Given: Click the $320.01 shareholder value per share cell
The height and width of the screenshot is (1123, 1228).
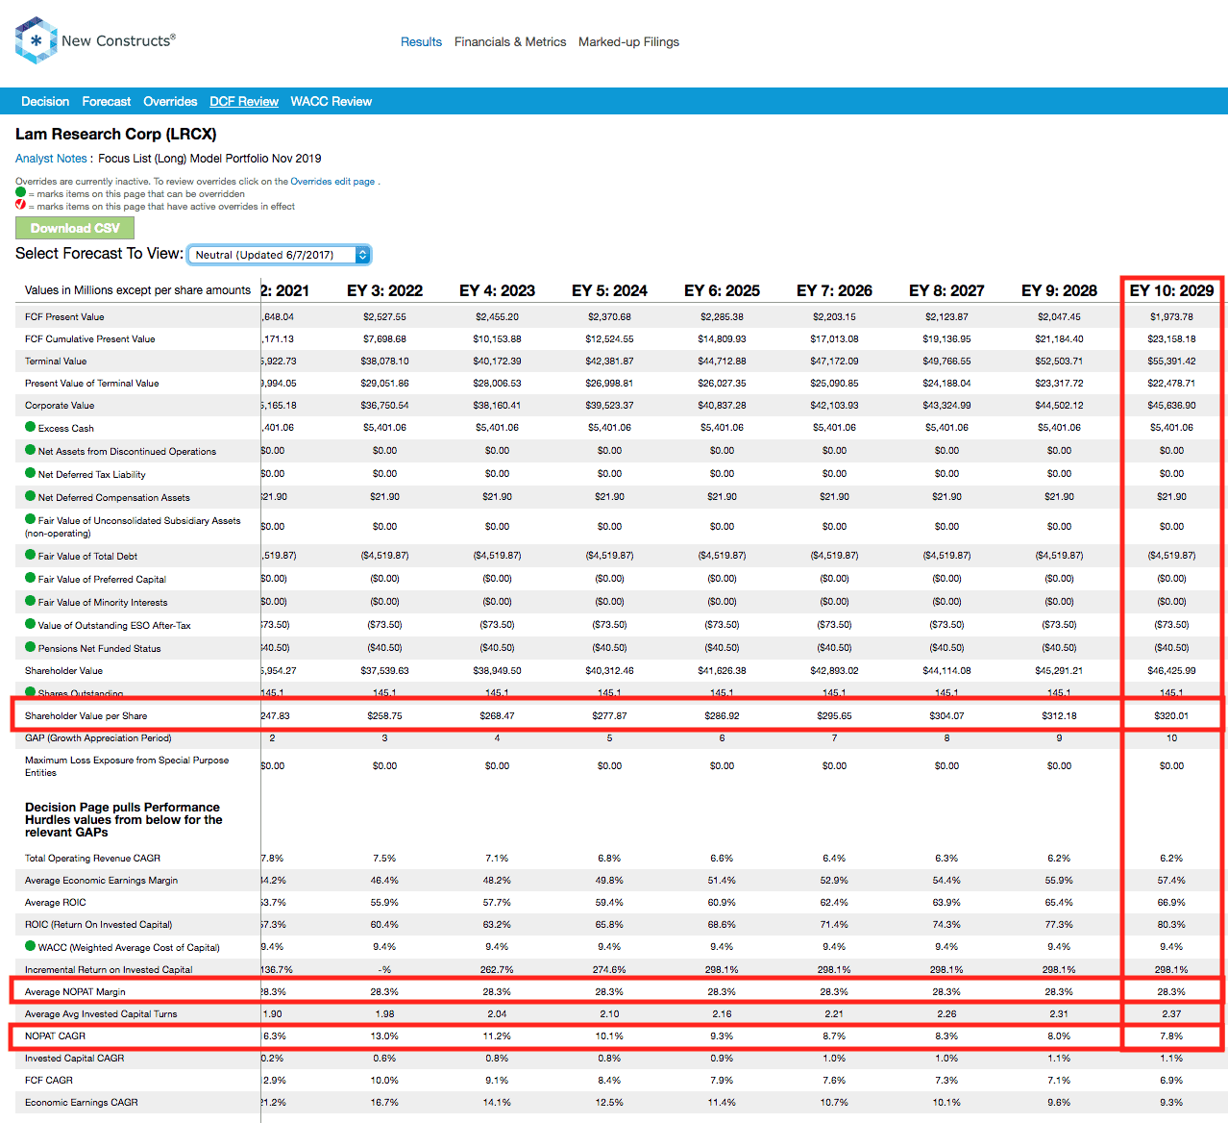Looking at the screenshot, I should click(1171, 715).
